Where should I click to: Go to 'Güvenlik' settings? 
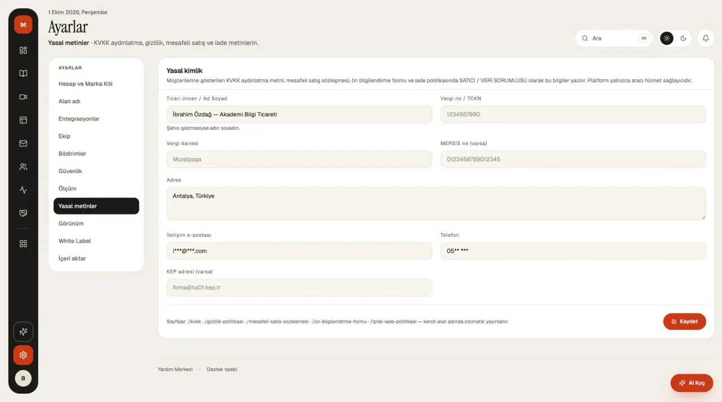(x=96, y=172)
